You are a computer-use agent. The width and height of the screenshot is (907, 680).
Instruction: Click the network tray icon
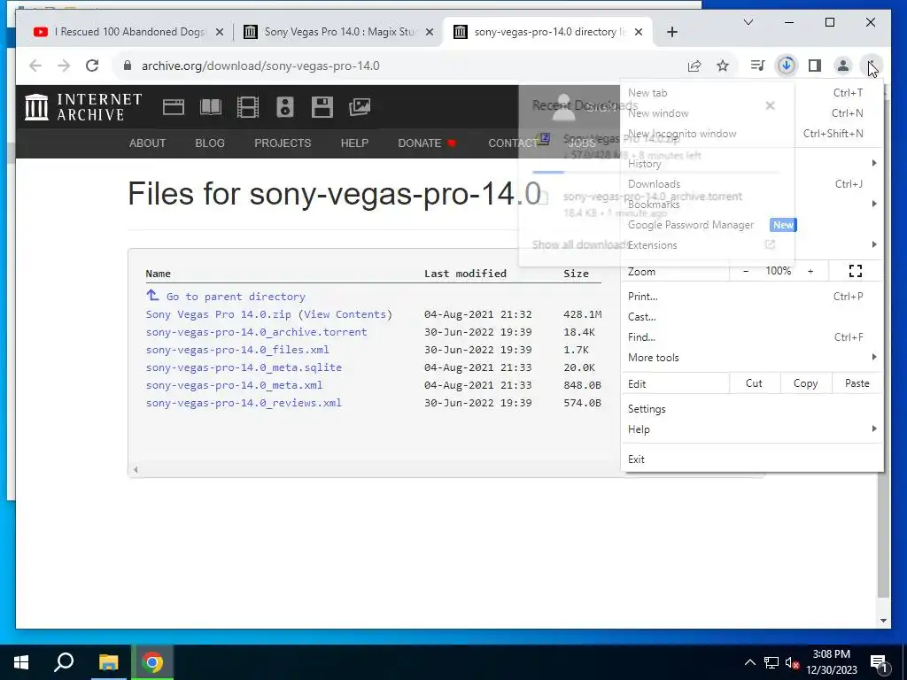[771, 662]
